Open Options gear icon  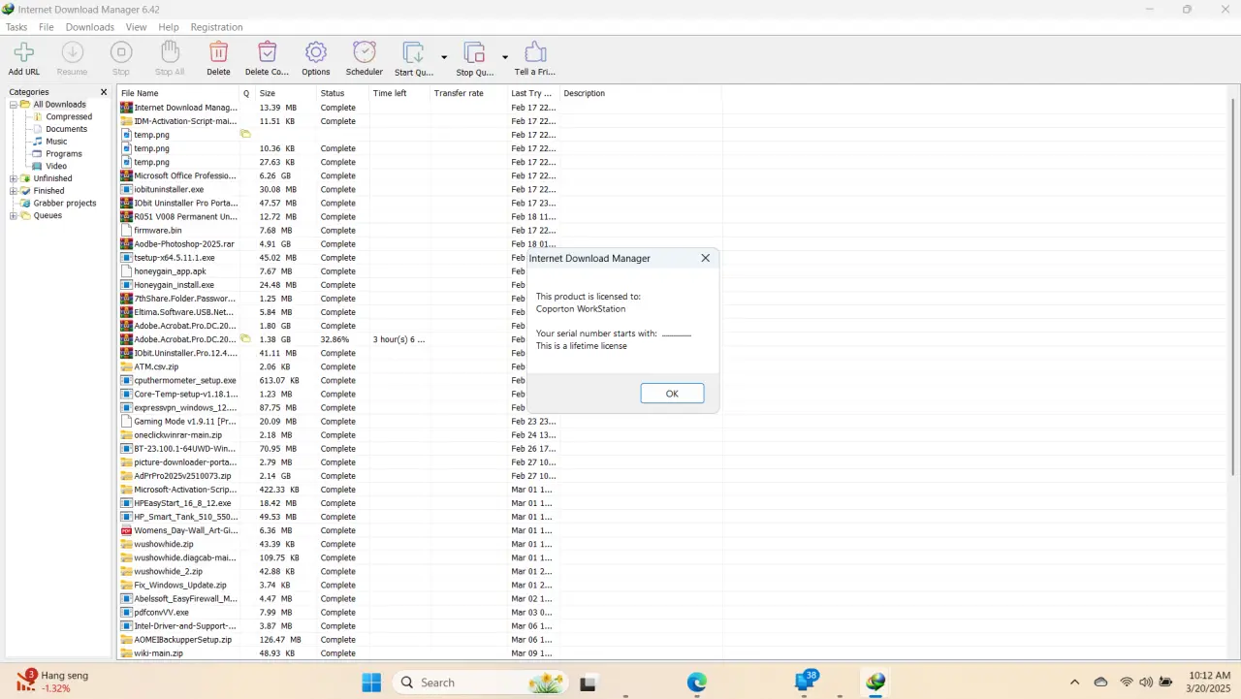316,52
